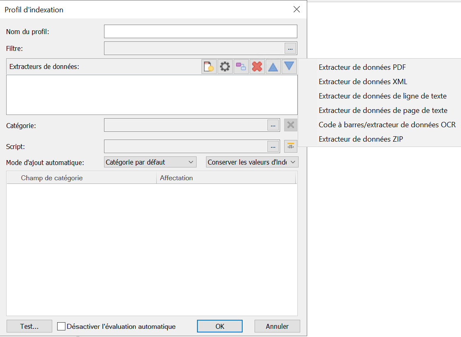Open the JS script editor icon
461x337 pixels.
[291, 146]
